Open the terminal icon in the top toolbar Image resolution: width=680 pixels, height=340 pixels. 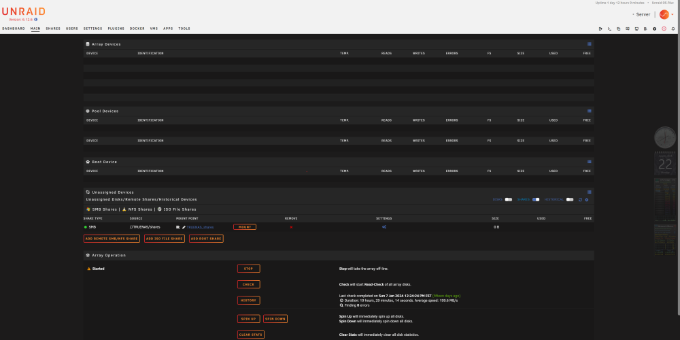pyautogui.click(x=609, y=29)
